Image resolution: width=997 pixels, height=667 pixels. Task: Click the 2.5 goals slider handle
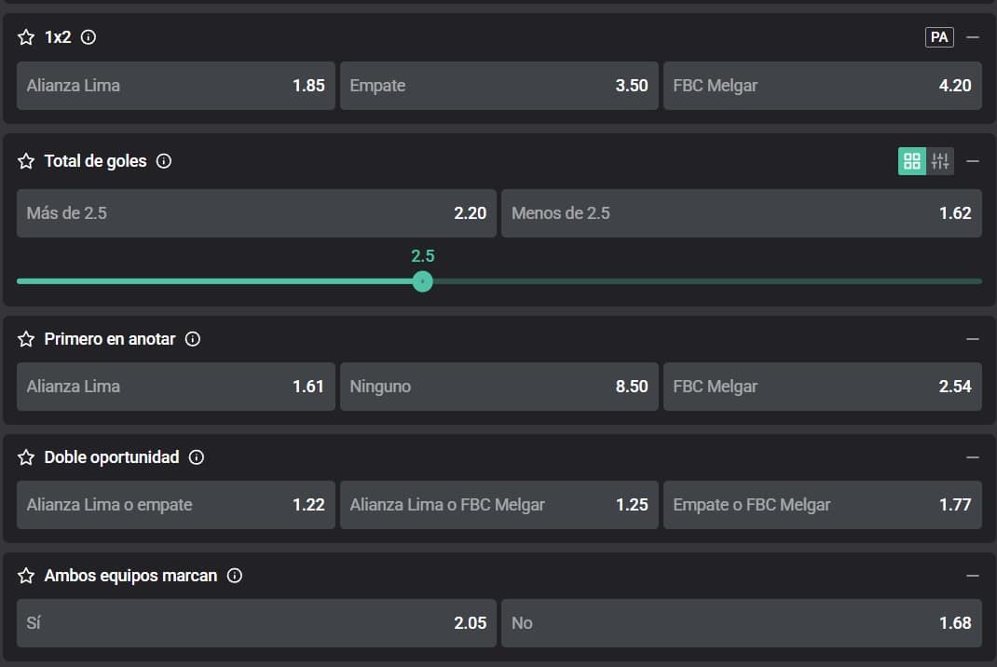coord(422,280)
